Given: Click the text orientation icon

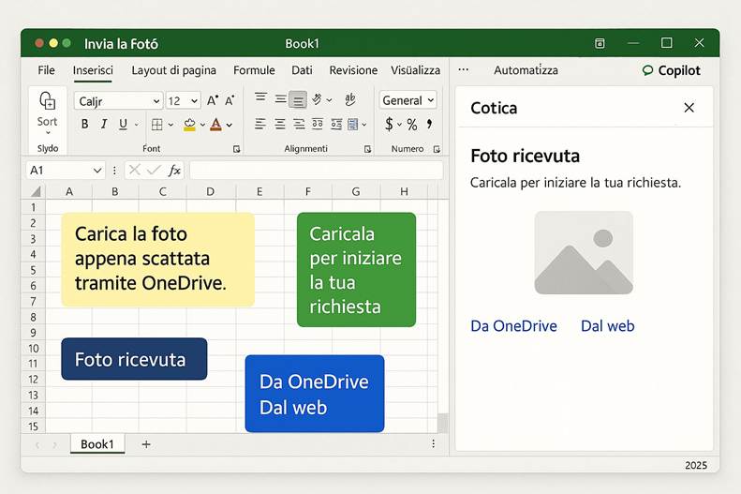Looking at the screenshot, I should 317,99.
